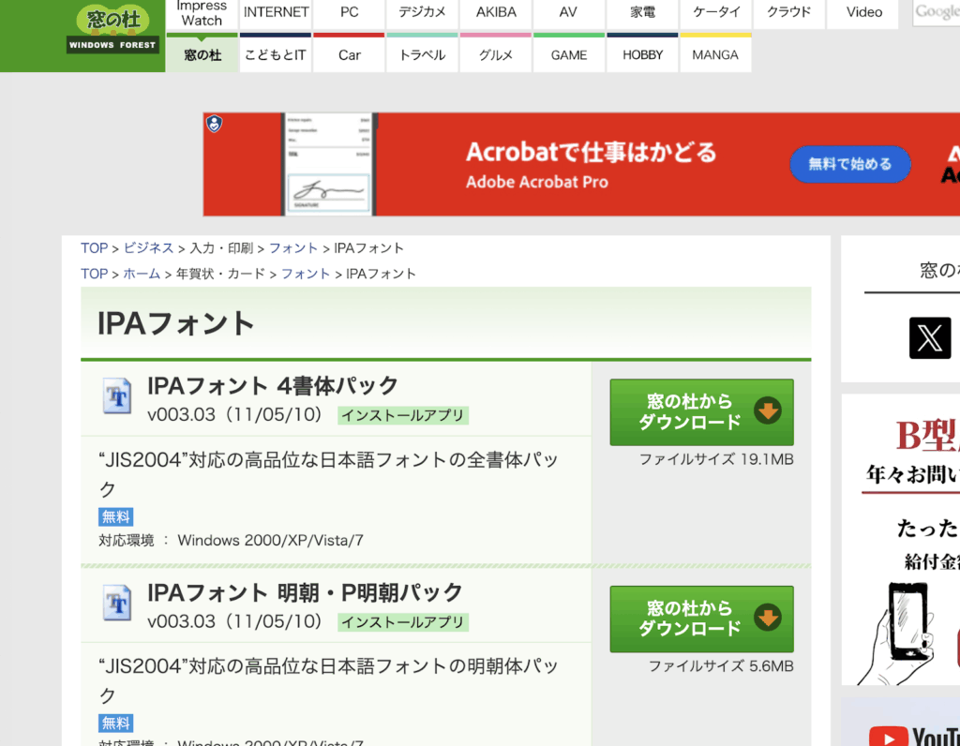Click the ファイルサイズ 5.6MB text
This screenshot has width=960, height=746.
click(721, 666)
